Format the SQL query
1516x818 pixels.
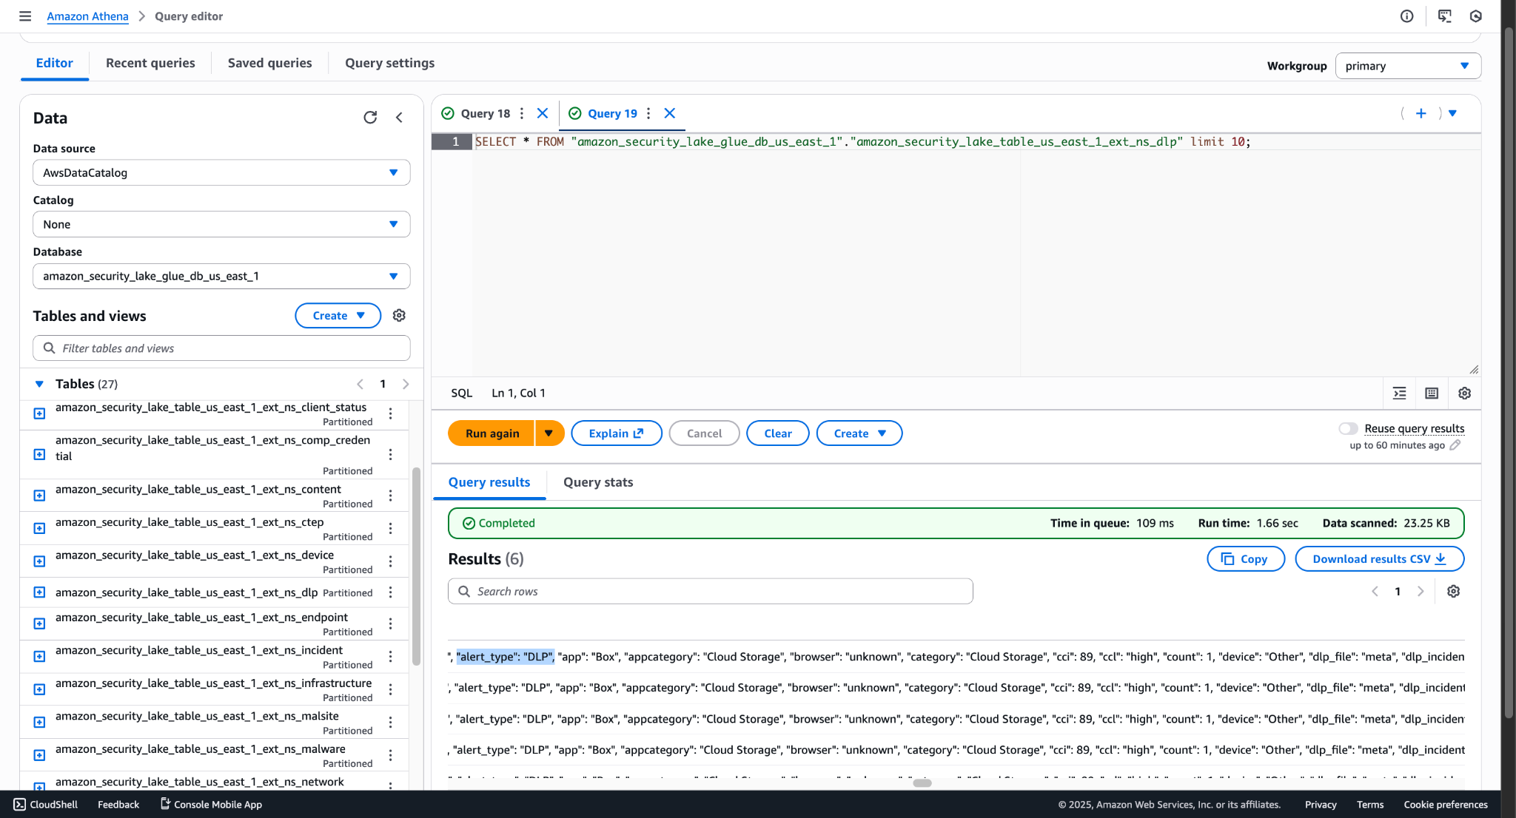[1399, 393]
